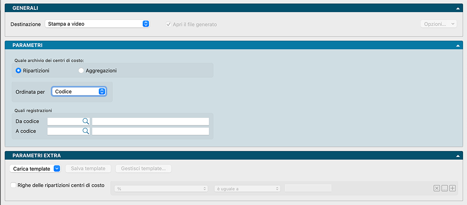467x205 pixels.
Task: Open the Destinazione dropdown
Action: click(x=97, y=24)
